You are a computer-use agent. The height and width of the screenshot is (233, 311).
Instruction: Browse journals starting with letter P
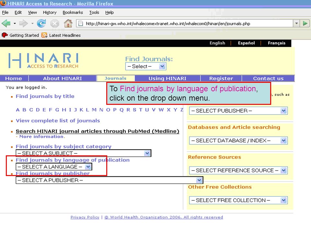pyautogui.click(x=115, y=110)
